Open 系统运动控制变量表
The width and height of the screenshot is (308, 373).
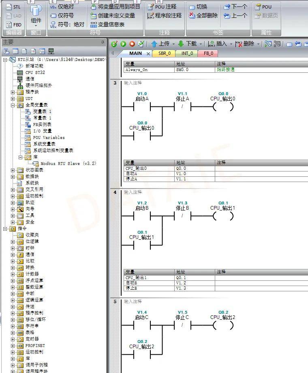53,151
